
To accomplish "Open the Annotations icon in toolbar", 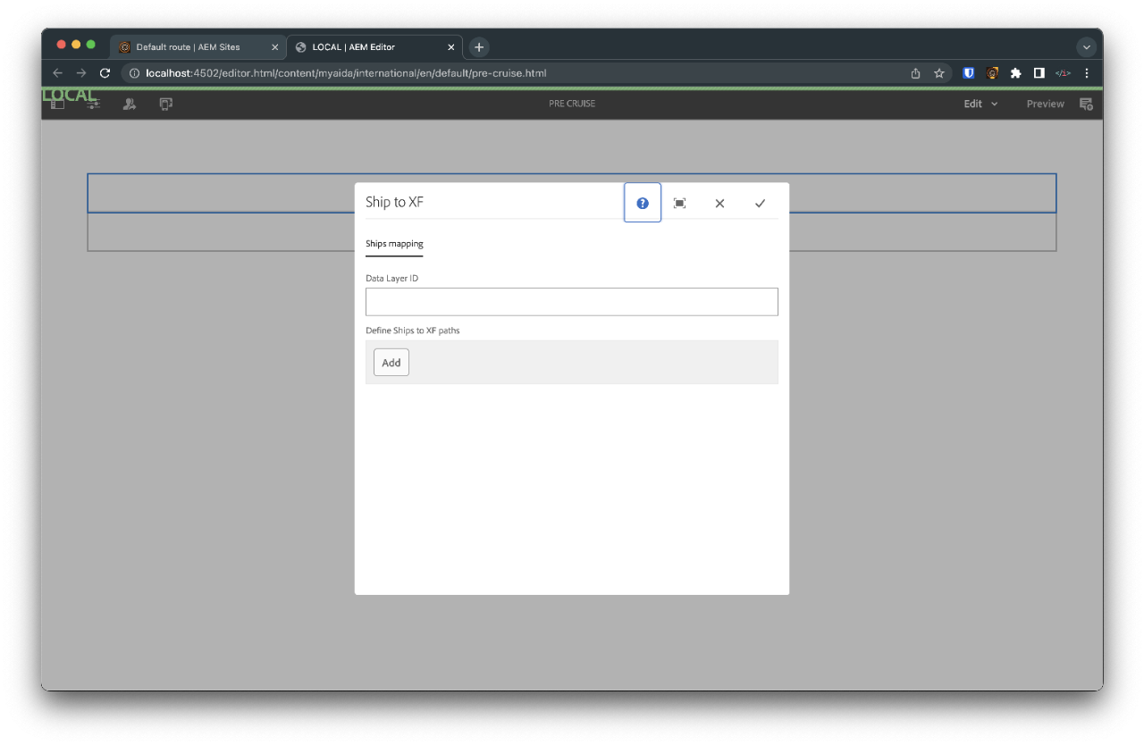I will [x=1086, y=104].
